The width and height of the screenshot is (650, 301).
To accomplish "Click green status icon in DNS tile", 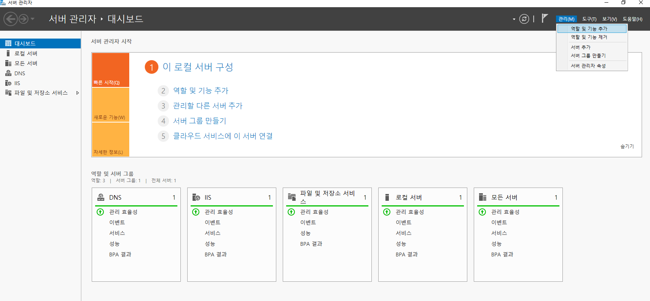I will (x=100, y=212).
